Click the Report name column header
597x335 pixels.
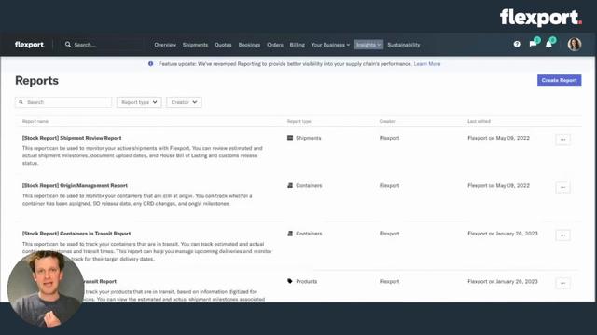coord(35,121)
